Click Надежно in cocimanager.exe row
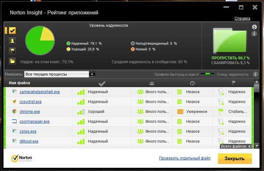The image size is (264, 171). pyautogui.click(x=237, y=121)
